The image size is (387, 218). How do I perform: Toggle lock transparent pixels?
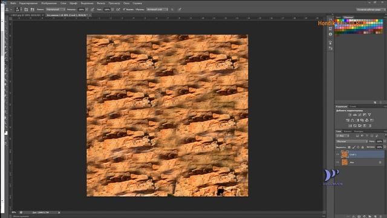tap(349, 147)
